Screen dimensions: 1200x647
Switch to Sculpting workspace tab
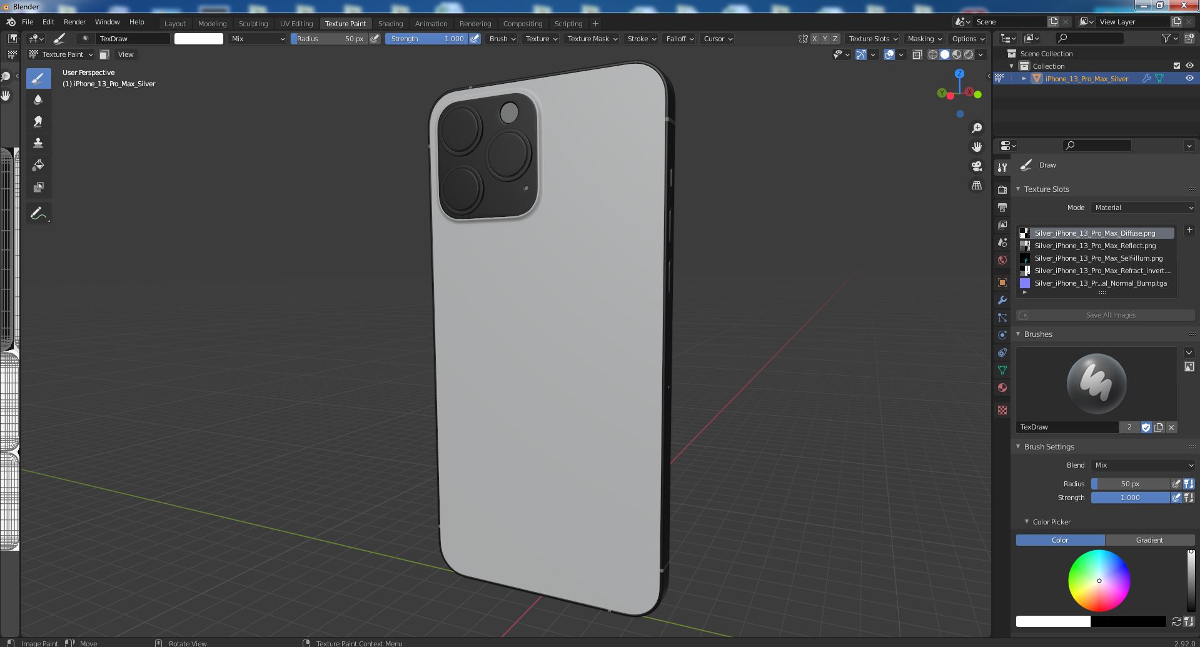[x=253, y=24]
